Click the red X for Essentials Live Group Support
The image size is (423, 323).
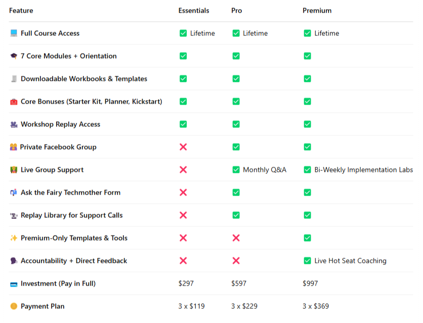(x=183, y=170)
